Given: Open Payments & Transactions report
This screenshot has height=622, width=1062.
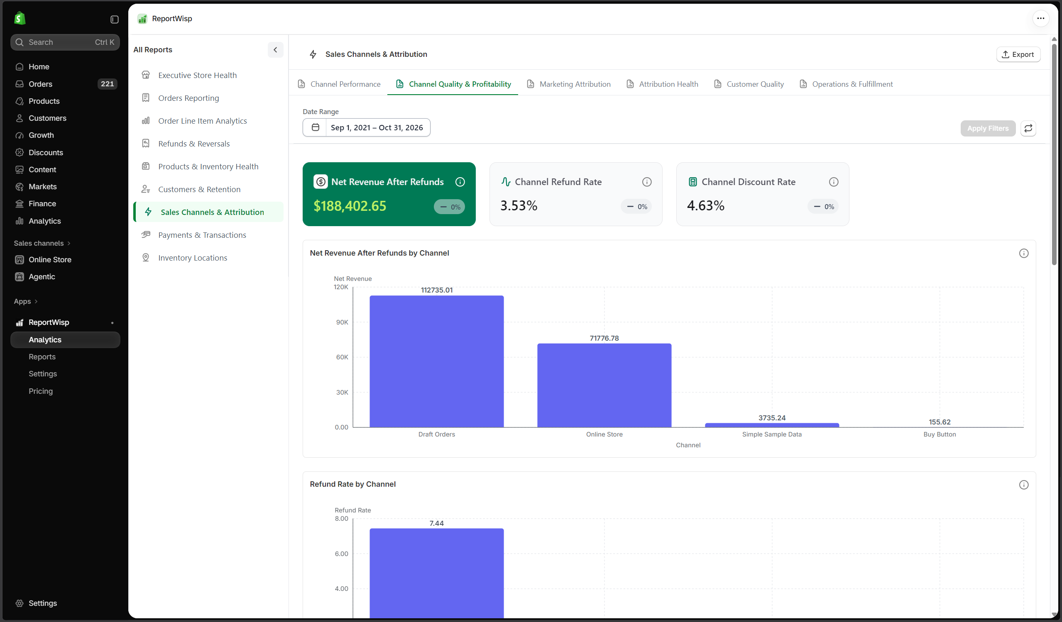Looking at the screenshot, I should click(208, 235).
